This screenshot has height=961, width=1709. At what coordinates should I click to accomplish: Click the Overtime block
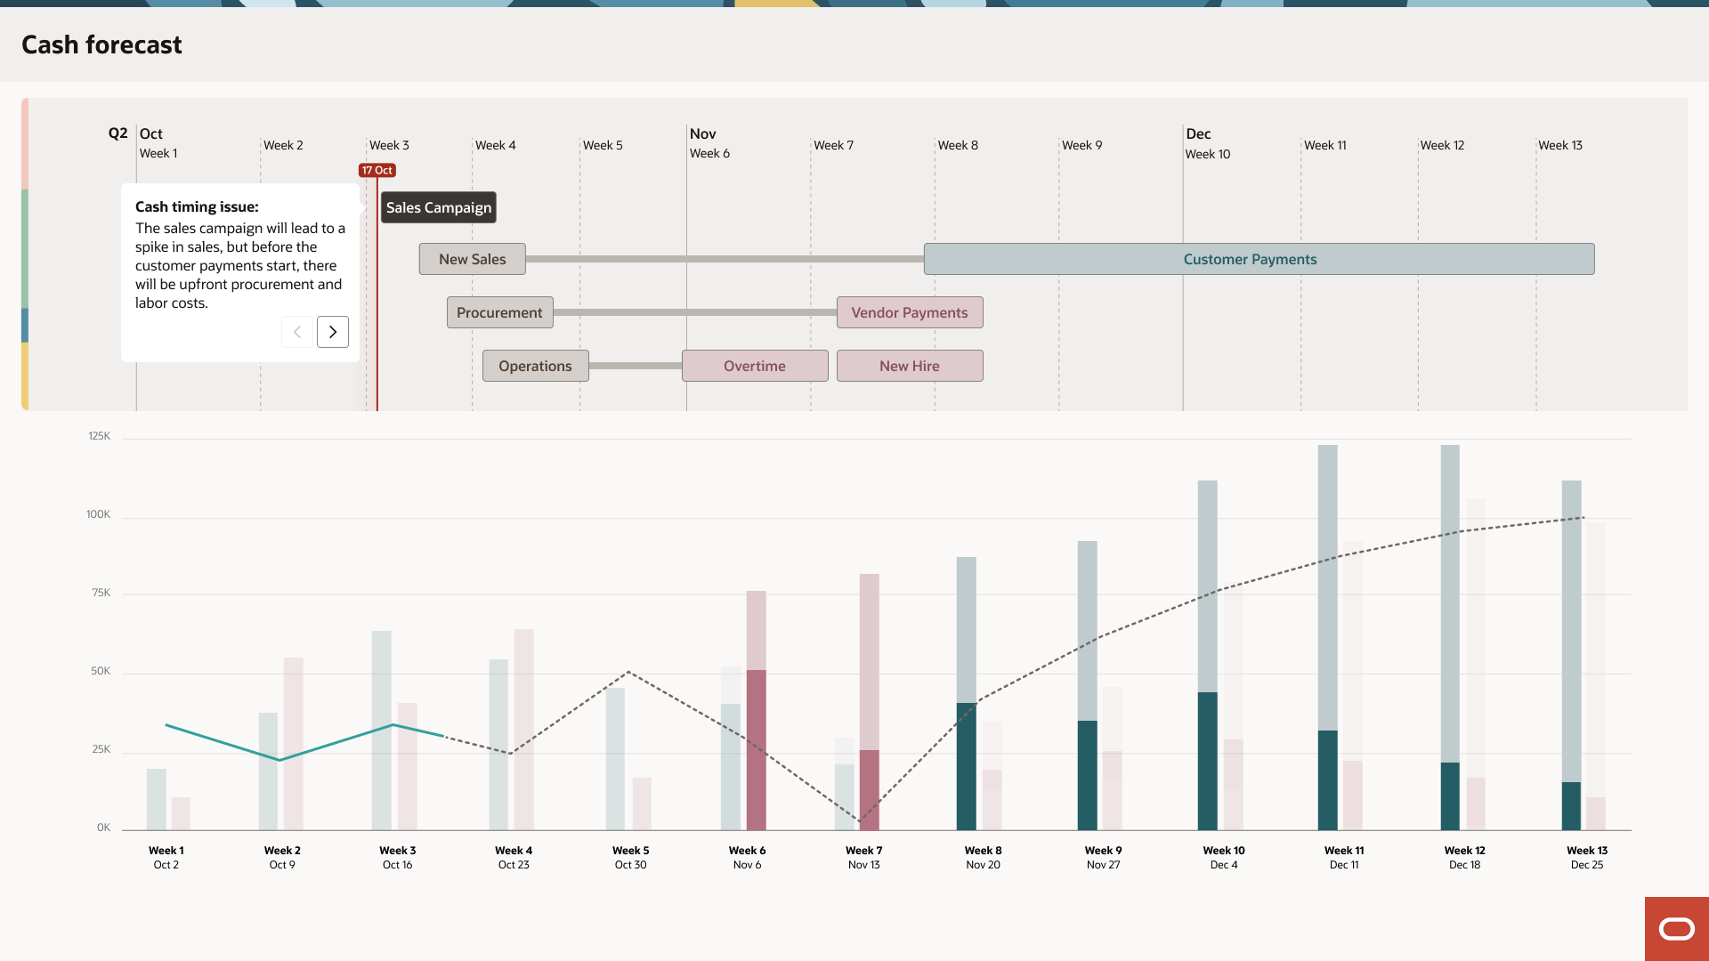coord(755,366)
